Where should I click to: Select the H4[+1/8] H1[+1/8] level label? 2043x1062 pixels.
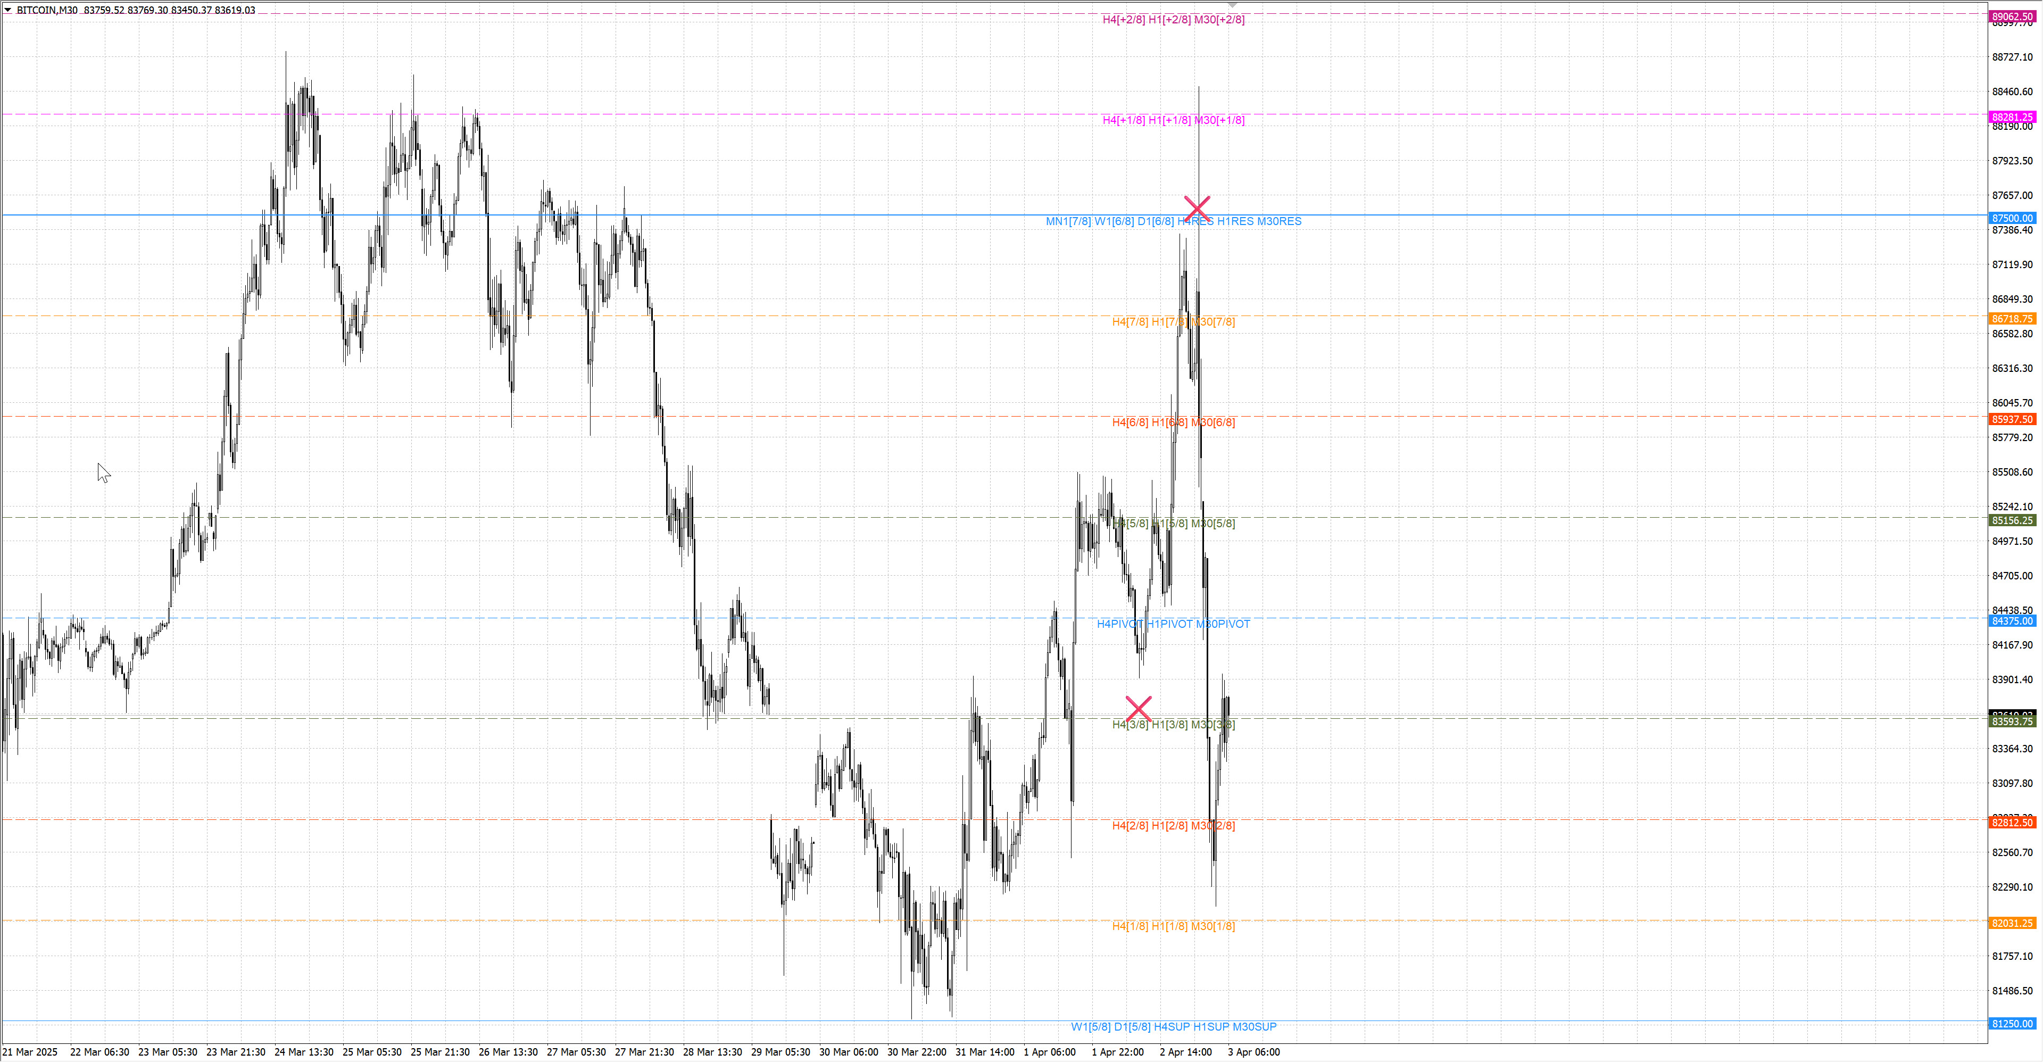click(1173, 121)
